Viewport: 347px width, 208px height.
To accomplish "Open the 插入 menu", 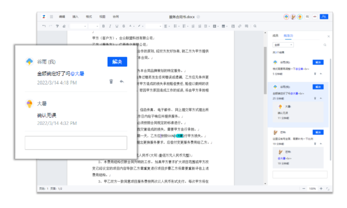I will point(75,17).
